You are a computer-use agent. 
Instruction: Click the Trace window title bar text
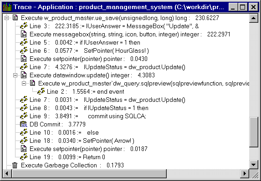point(119,7)
